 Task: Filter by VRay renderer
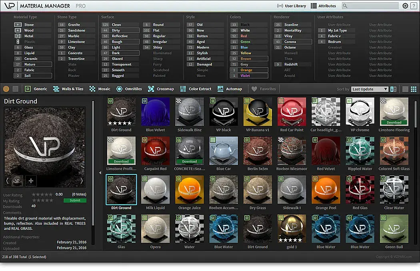pos(293,36)
